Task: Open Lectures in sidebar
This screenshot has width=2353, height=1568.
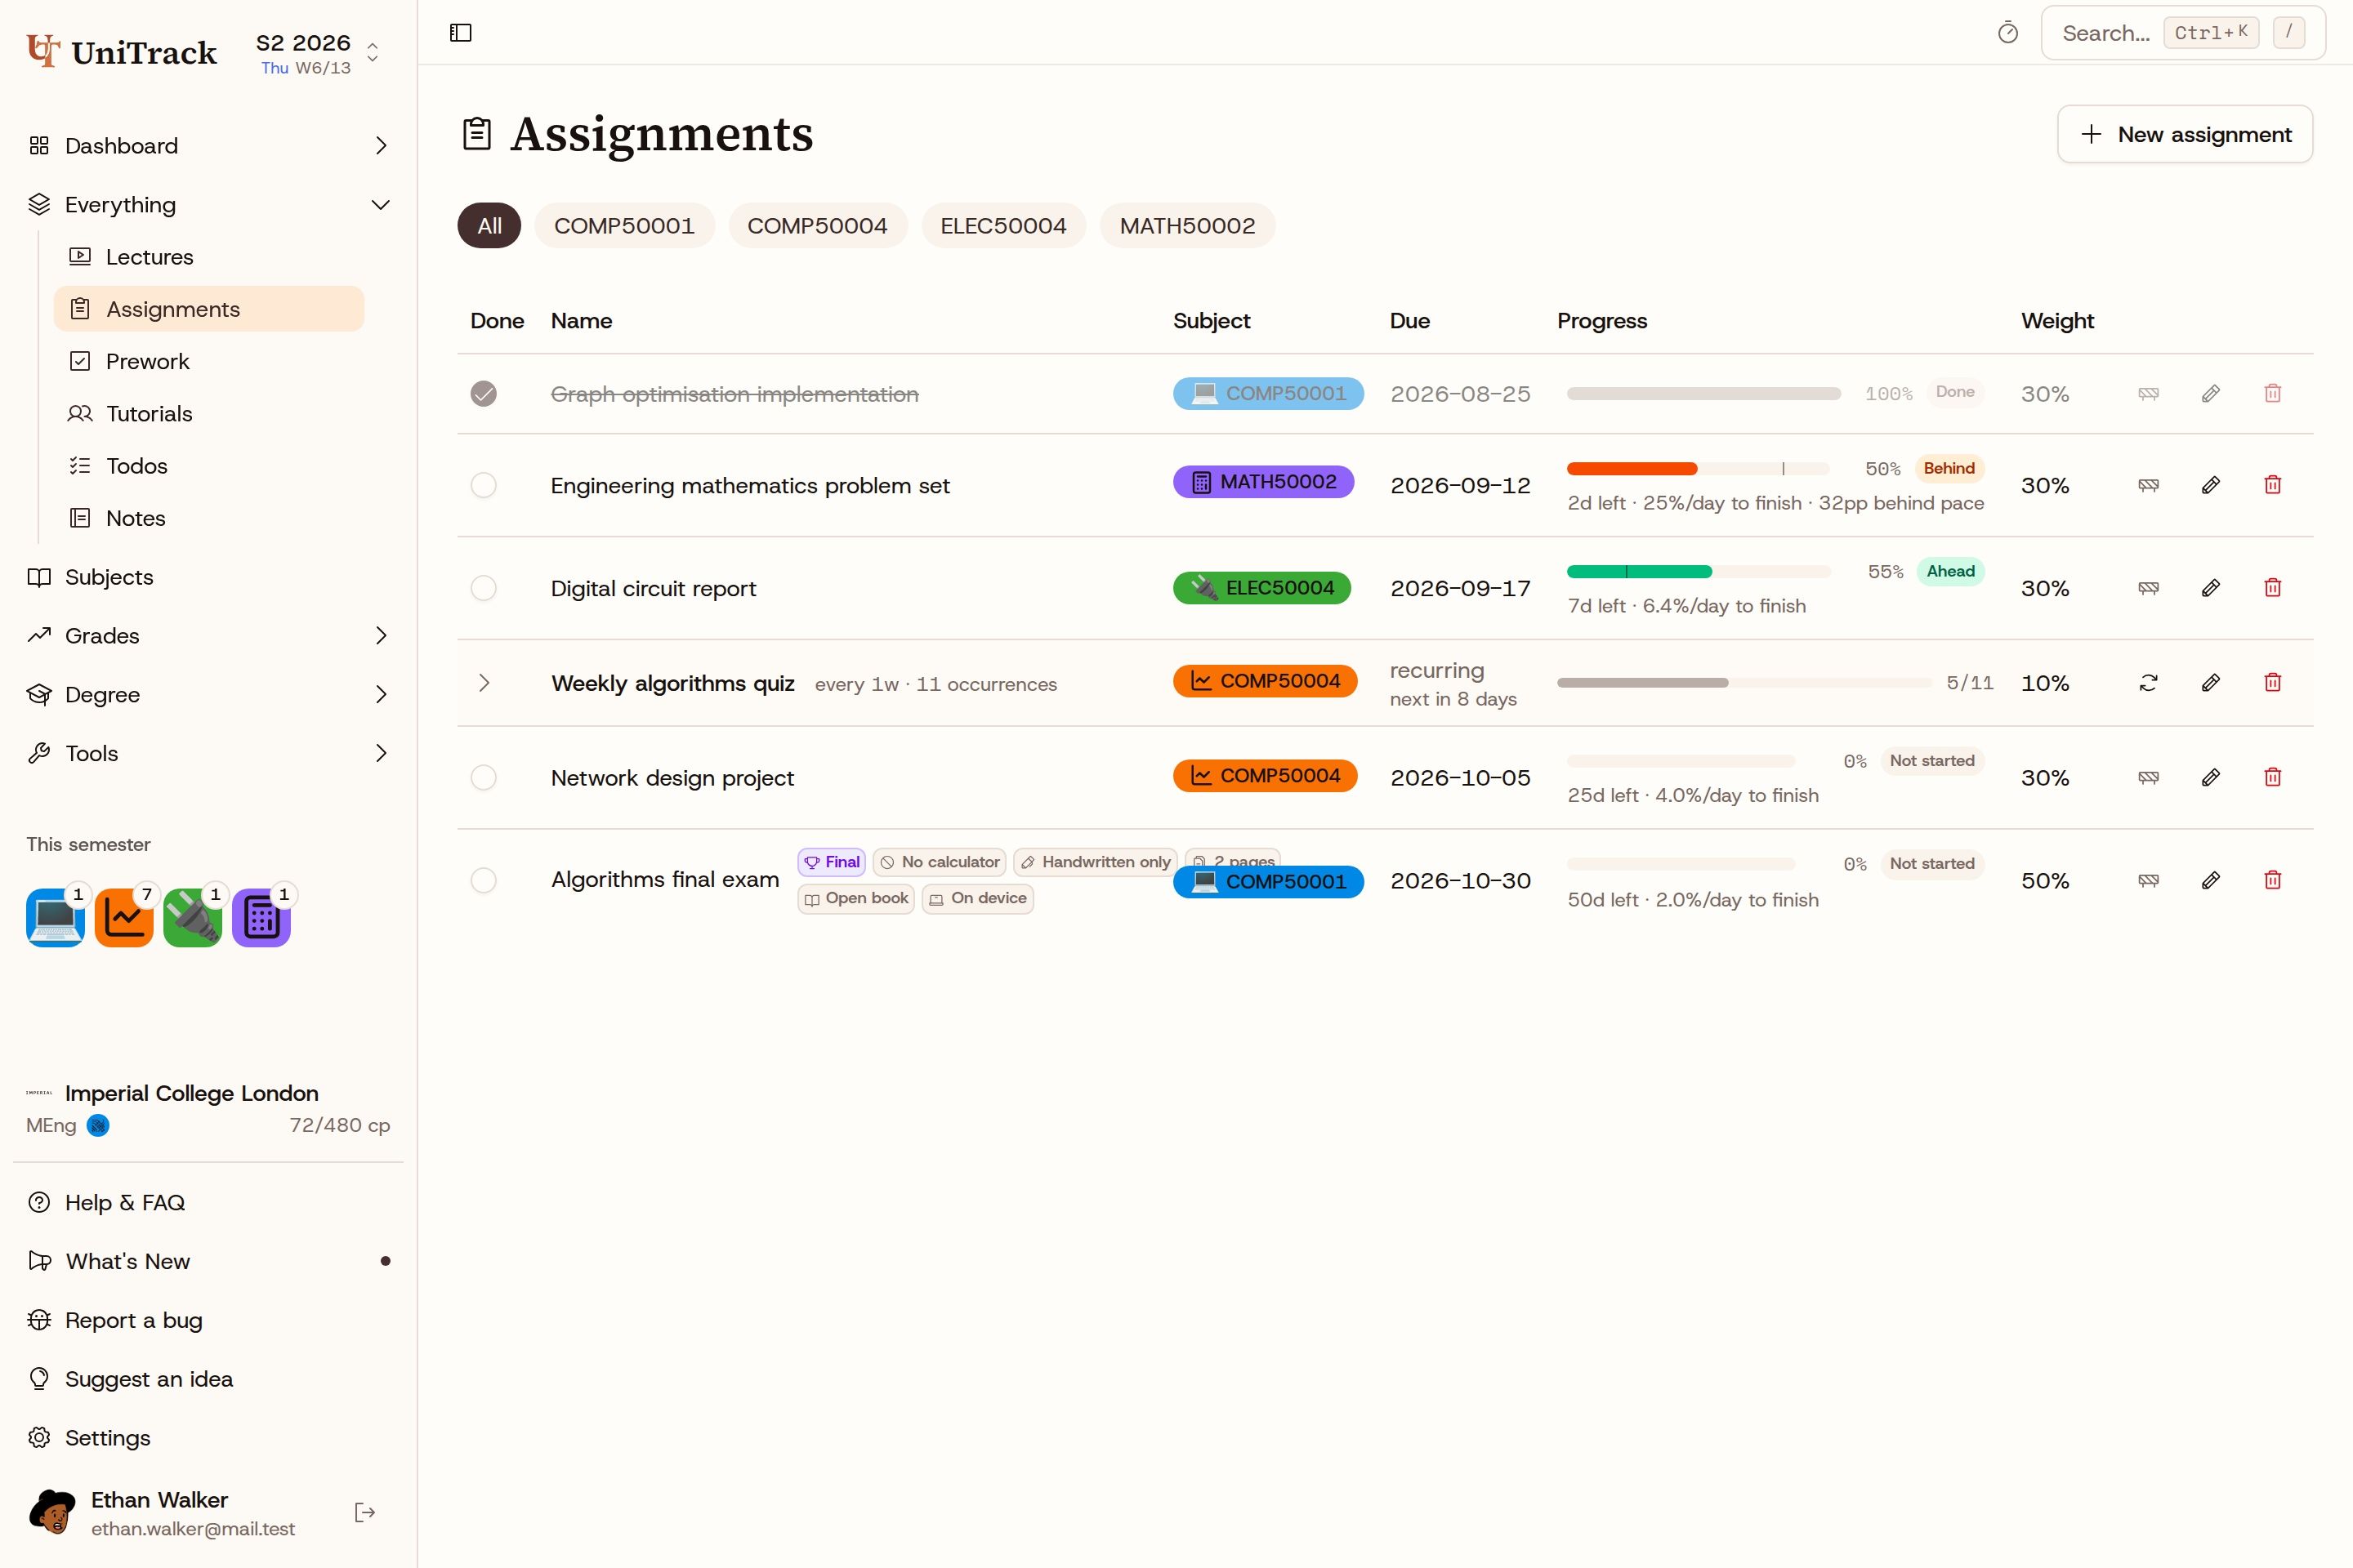Action: [x=208, y=257]
